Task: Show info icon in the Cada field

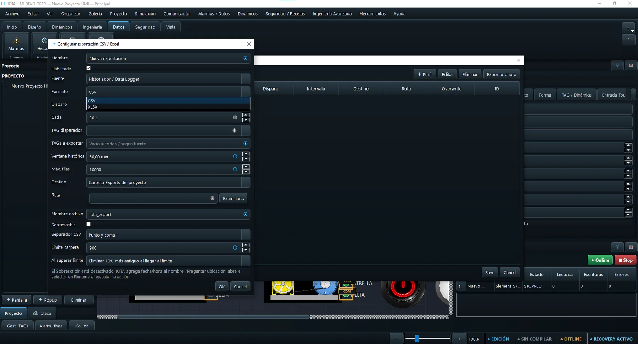Action: tap(235, 118)
